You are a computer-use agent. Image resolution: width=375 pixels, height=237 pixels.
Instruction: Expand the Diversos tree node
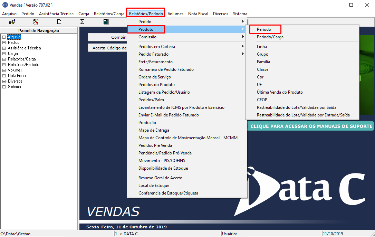[4, 81]
